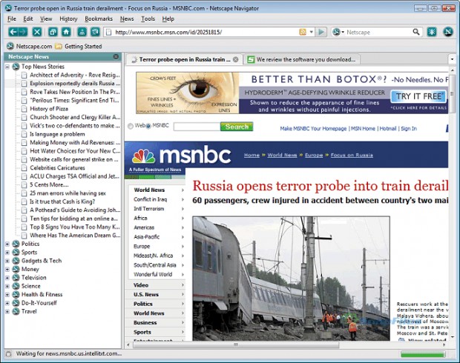Screen dimensions: 460x363
Task: Open 'History of Pizza' news story
Action: [x=49, y=109]
